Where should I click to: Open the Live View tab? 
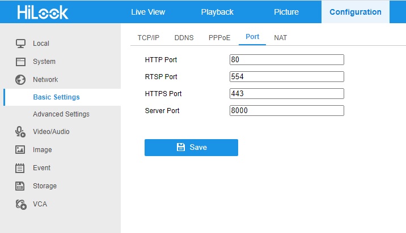coord(147,12)
